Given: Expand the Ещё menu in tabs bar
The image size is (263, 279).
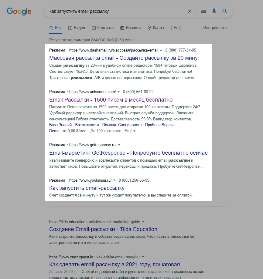Looking at the screenshot, I should coord(176,28).
